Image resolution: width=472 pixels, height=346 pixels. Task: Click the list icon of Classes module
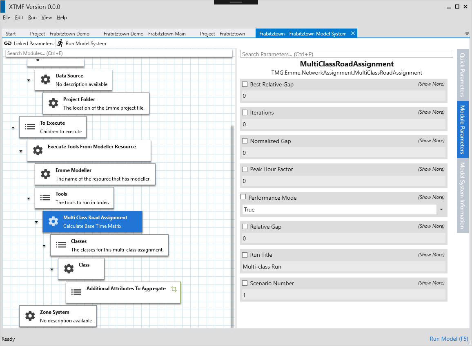(61, 245)
